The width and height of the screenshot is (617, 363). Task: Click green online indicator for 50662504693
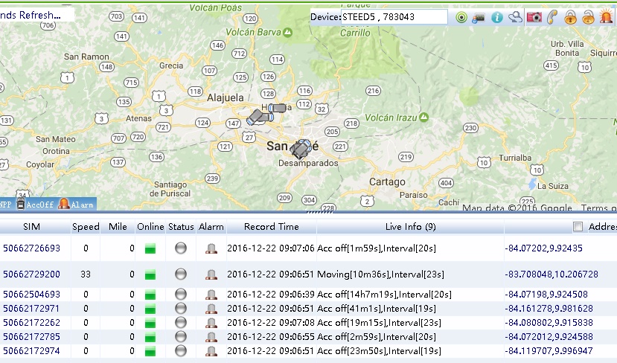point(150,295)
